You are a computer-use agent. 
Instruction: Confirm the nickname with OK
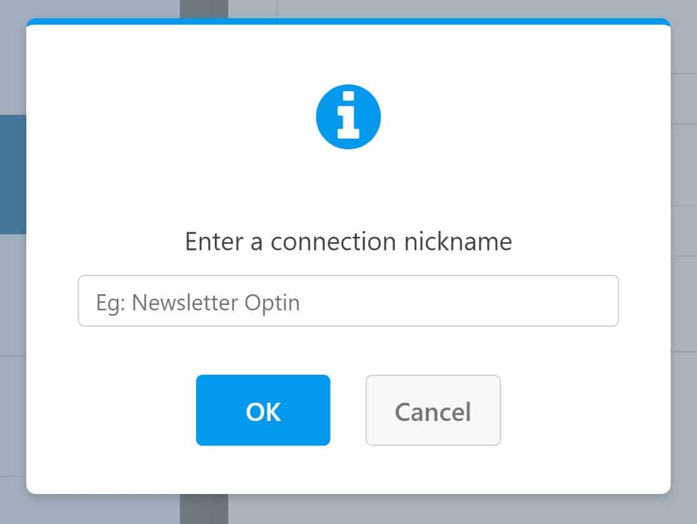click(263, 410)
